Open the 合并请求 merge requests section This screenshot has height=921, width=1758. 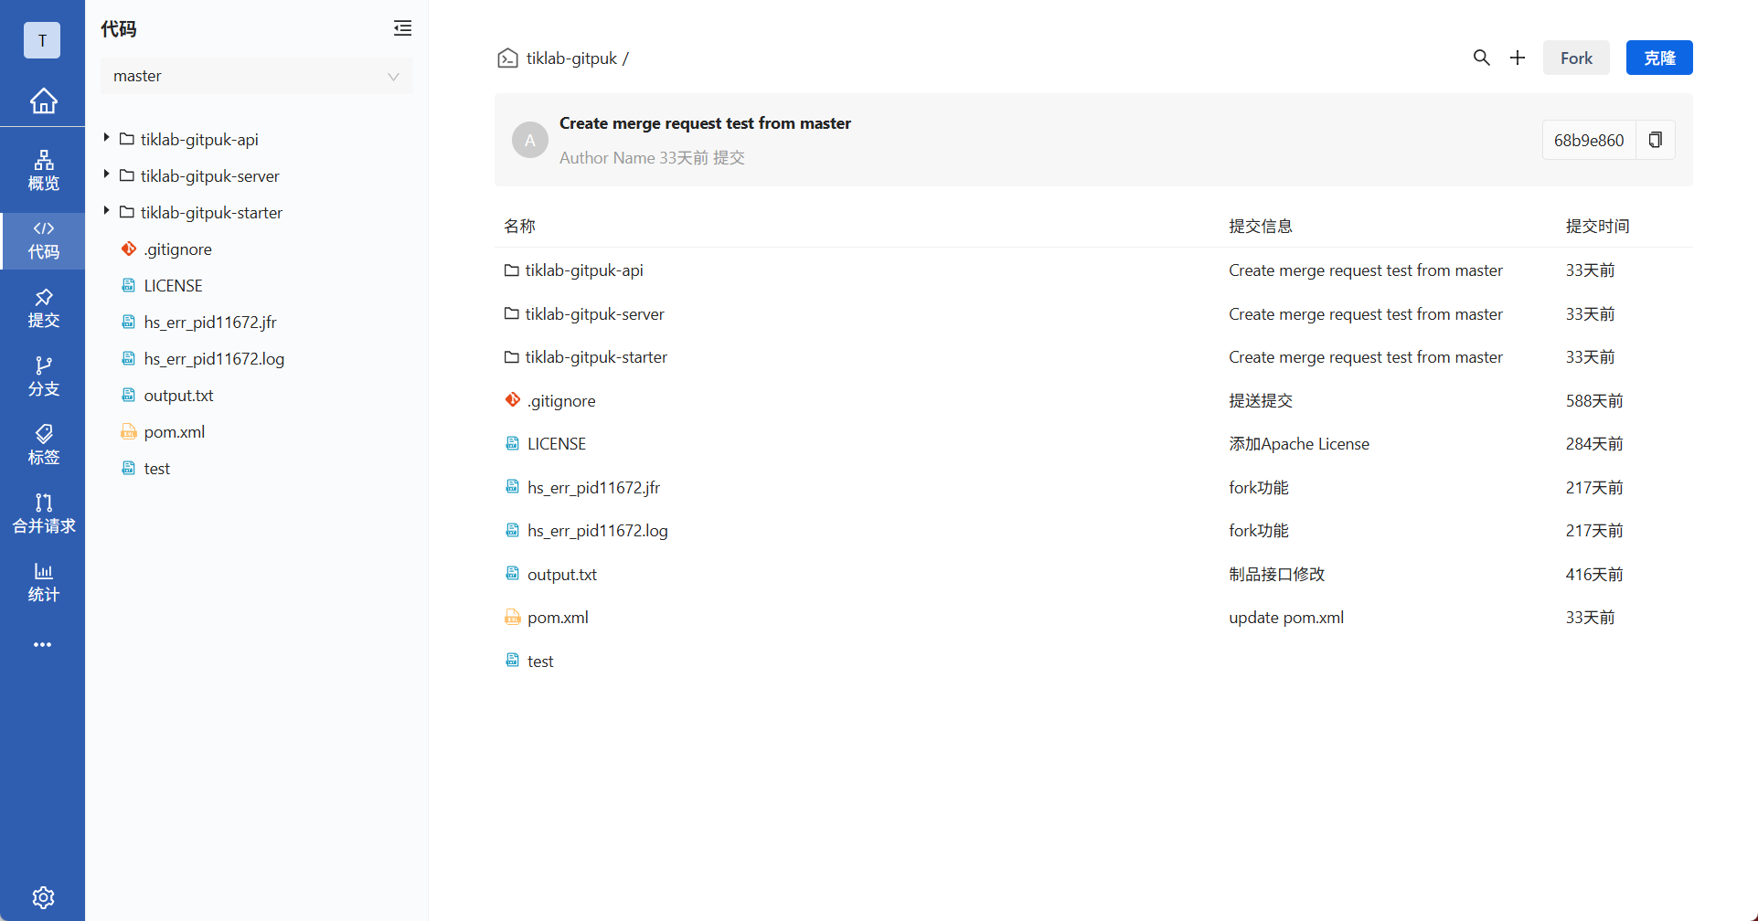[x=43, y=514]
